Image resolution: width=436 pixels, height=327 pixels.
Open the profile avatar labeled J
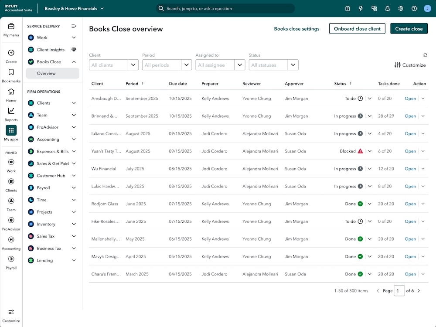(428, 8)
